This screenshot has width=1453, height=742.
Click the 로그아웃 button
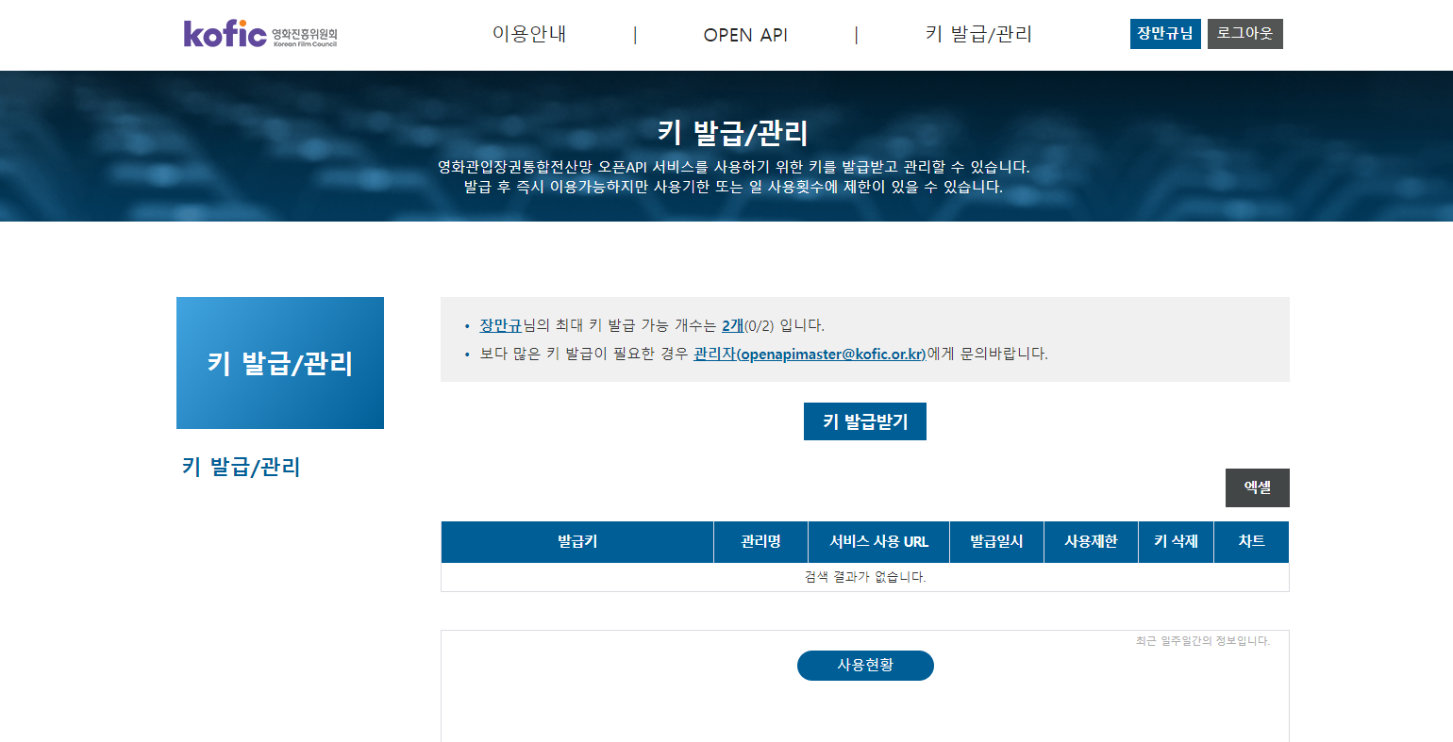tap(1245, 34)
